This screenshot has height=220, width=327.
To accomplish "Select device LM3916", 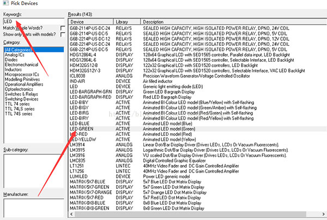I will tap(198, 155).
